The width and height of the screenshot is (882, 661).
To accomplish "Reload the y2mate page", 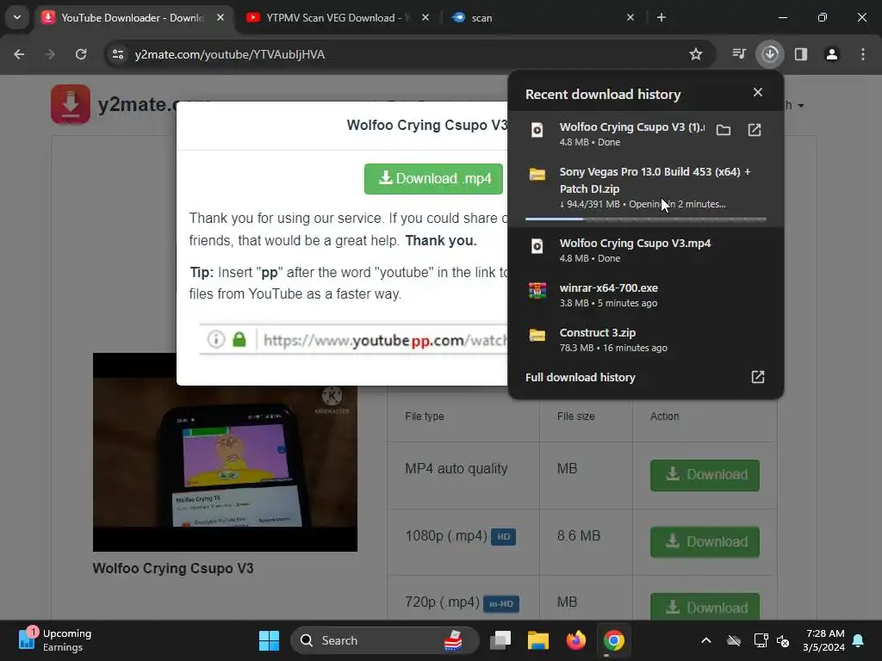I will [81, 54].
